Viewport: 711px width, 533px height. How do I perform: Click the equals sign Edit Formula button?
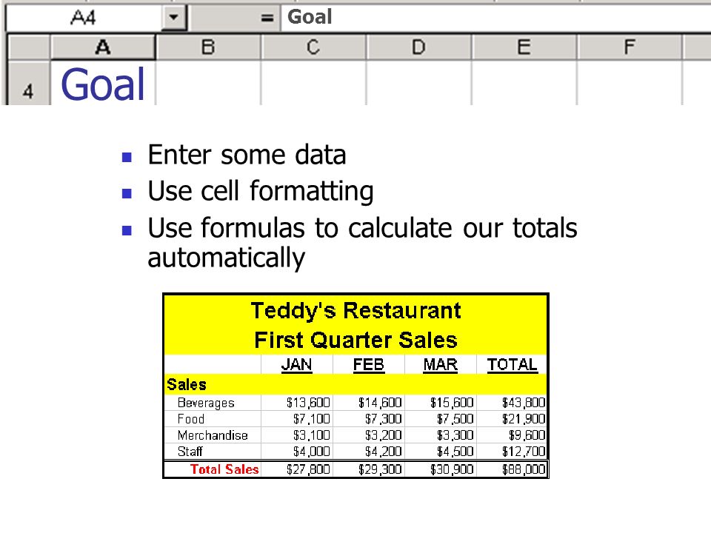tap(267, 18)
